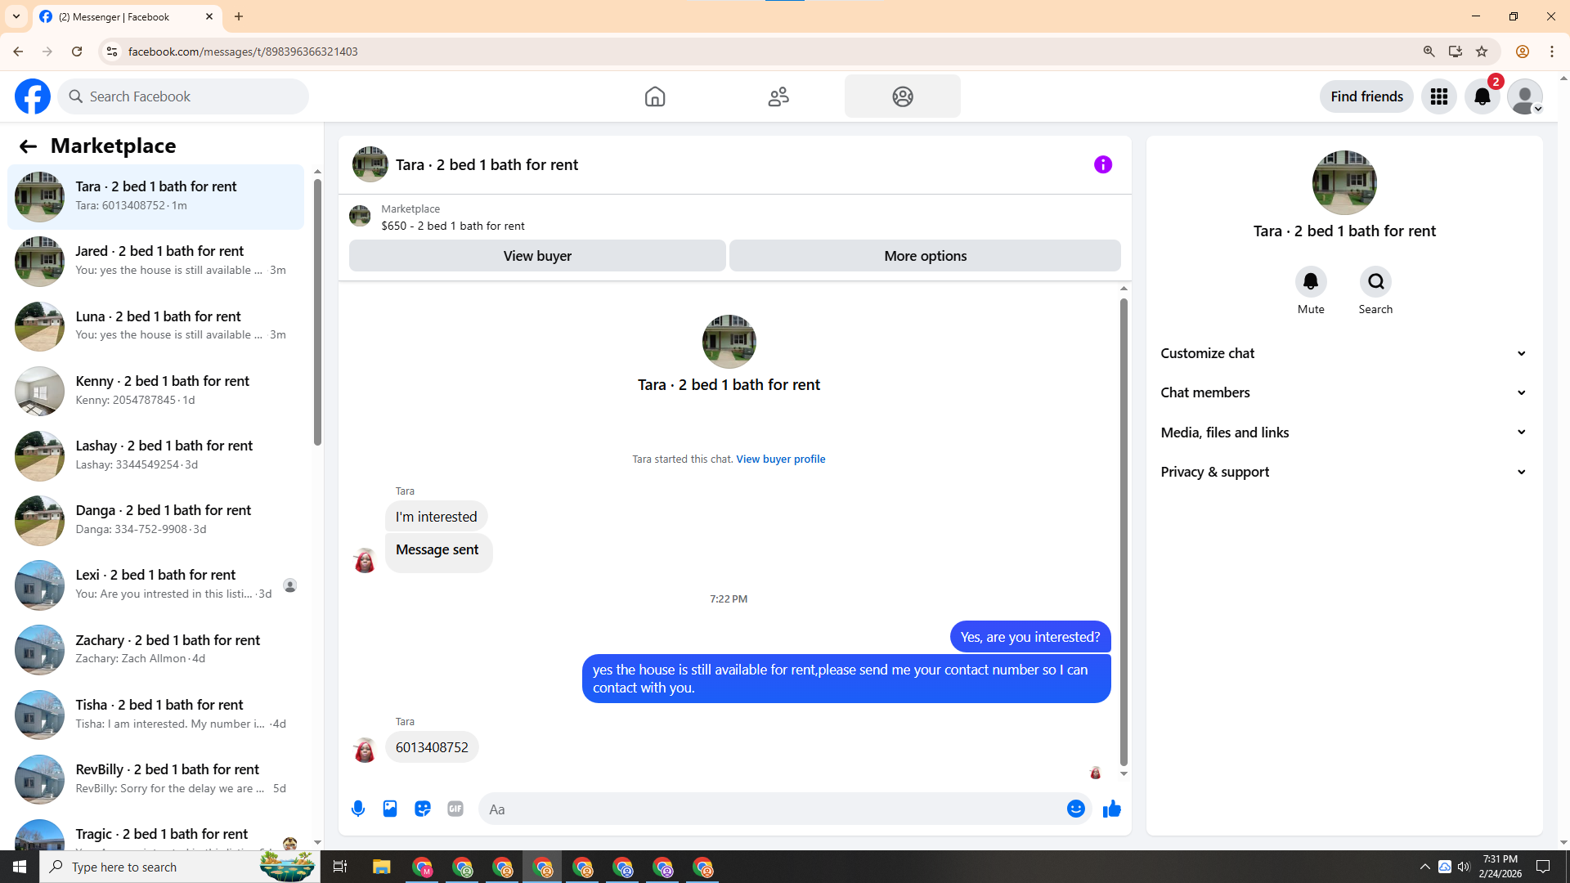Send a thumbs-up like
The width and height of the screenshot is (1570, 883).
point(1111,809)
